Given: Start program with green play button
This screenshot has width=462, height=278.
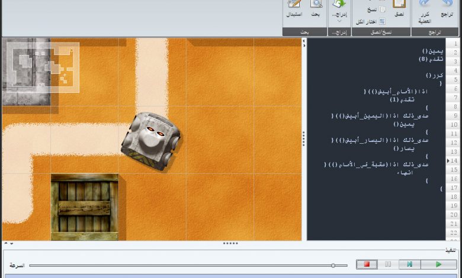Looking at the screenshot, I should [x=438, y=264].
